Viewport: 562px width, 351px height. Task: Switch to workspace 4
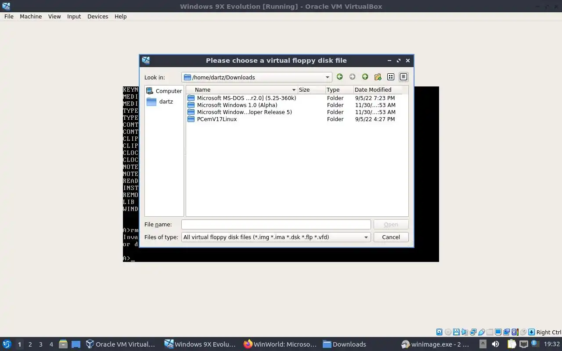(x=51, y=344)
